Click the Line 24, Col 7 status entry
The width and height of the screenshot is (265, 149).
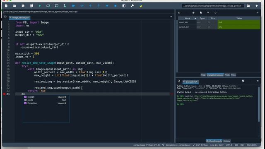217,145
